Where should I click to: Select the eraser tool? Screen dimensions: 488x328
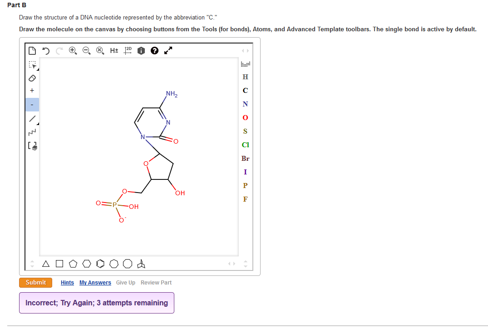pyautogui.click(x=32, y=78)
